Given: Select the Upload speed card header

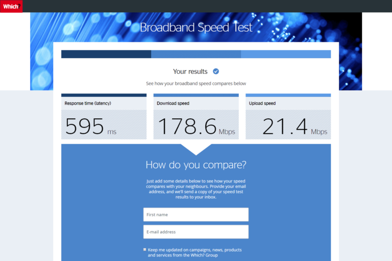Looking at the screenshot, I should [x=288, y=103].
